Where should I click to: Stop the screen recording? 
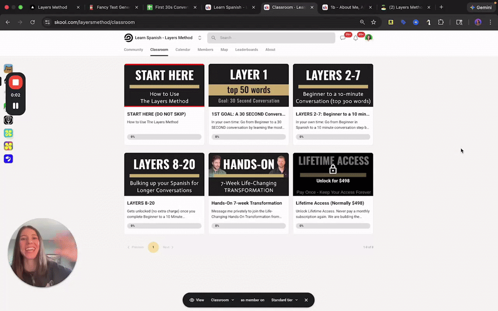tap(16, 82)
